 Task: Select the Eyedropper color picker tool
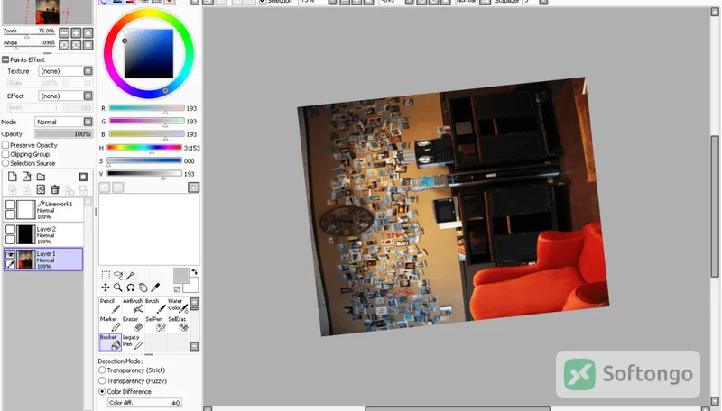155,288
